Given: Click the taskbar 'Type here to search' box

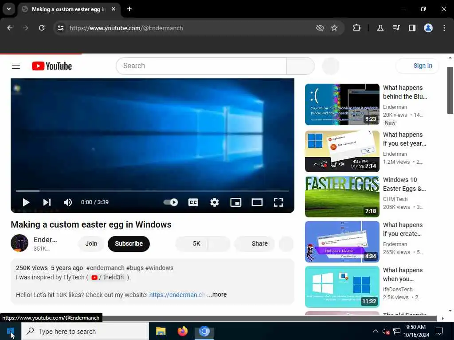Looking at the screenshot, I should (x=86, y=331).
